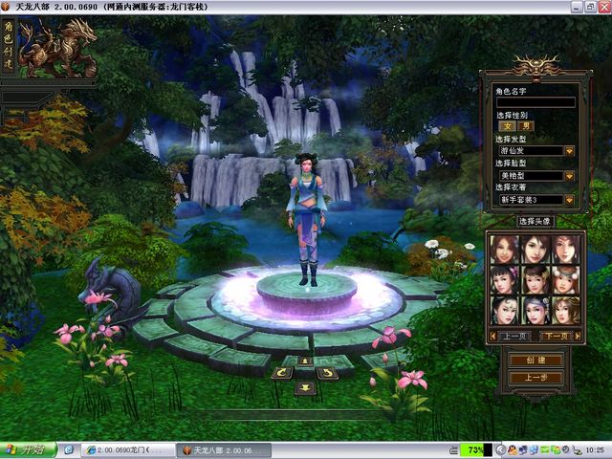This screenshot has width=612, height=459.
Task: Select the top-left portrait avatar
Action: tap(506, 249)
